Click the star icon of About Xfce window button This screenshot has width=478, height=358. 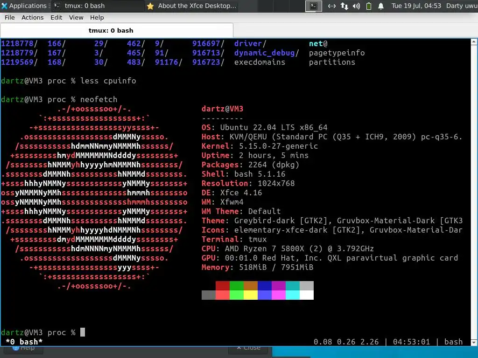pyautogui.click(x=150, y=6)
